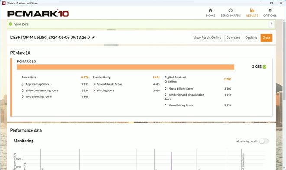Click the Web Browsing value 6 868
This screenshot has height=170, width=286.
click(85, 96)
